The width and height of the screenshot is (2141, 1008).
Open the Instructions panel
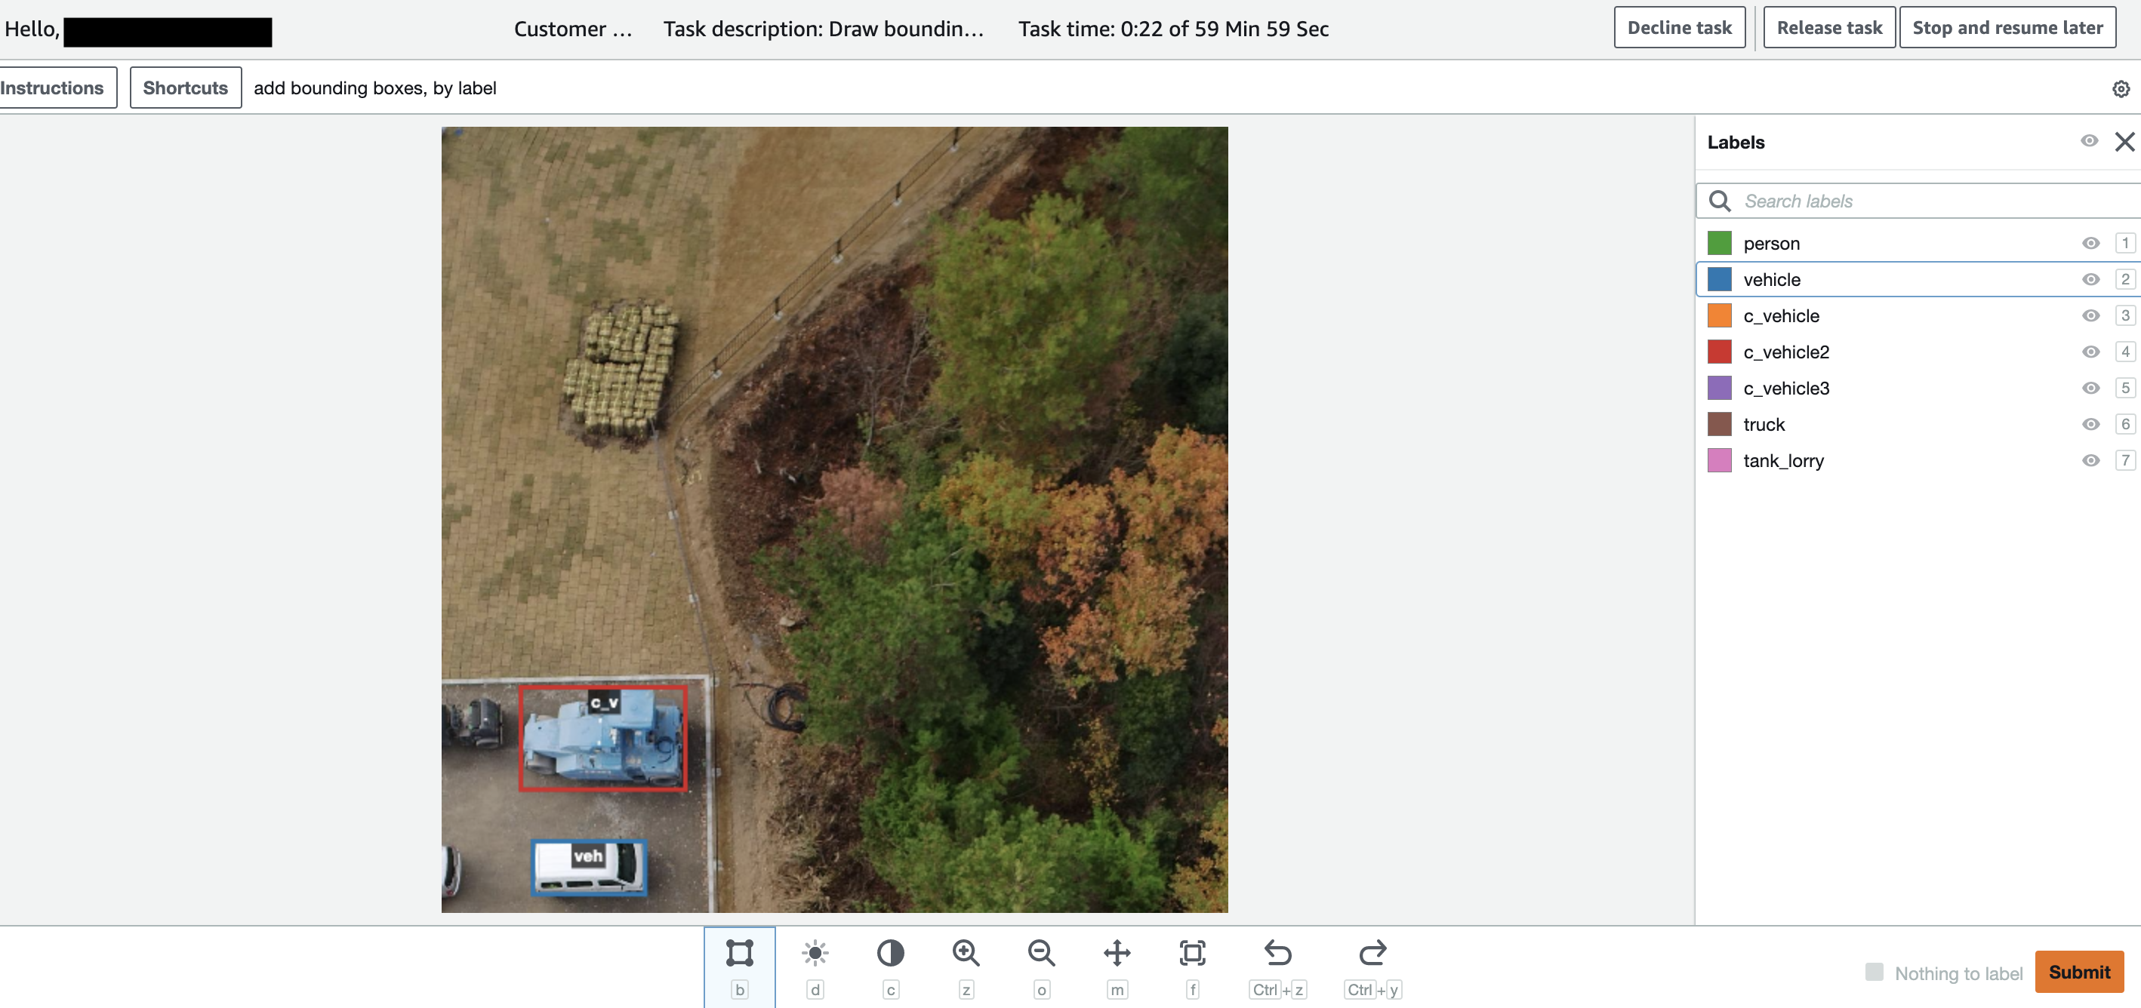click(x=51, y=88)
